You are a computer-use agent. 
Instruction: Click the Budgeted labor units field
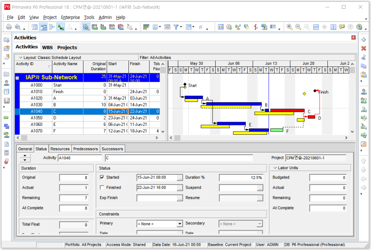[328, 178]
